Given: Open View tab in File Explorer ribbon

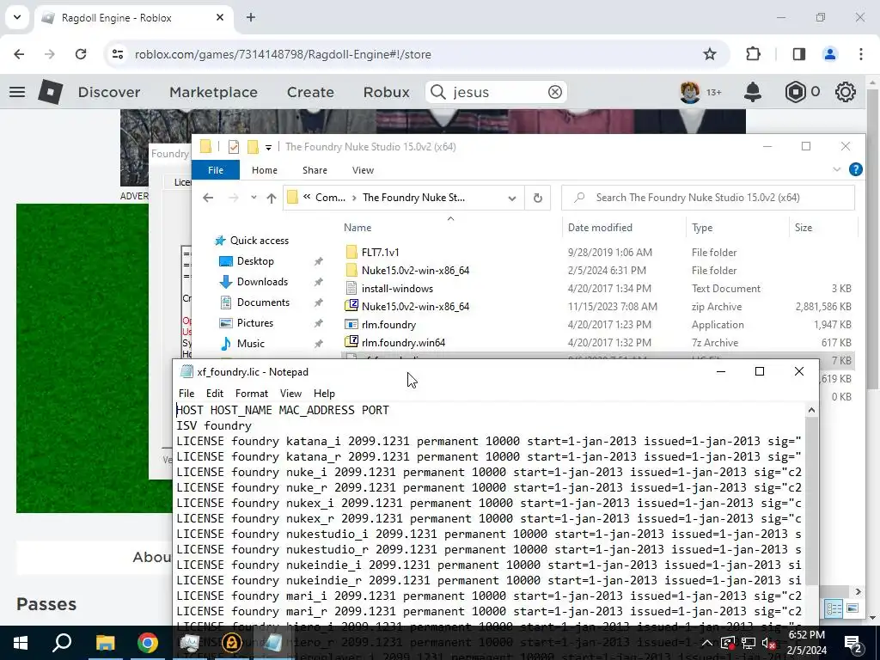Looking at the screenshot, I should (364, 170).
